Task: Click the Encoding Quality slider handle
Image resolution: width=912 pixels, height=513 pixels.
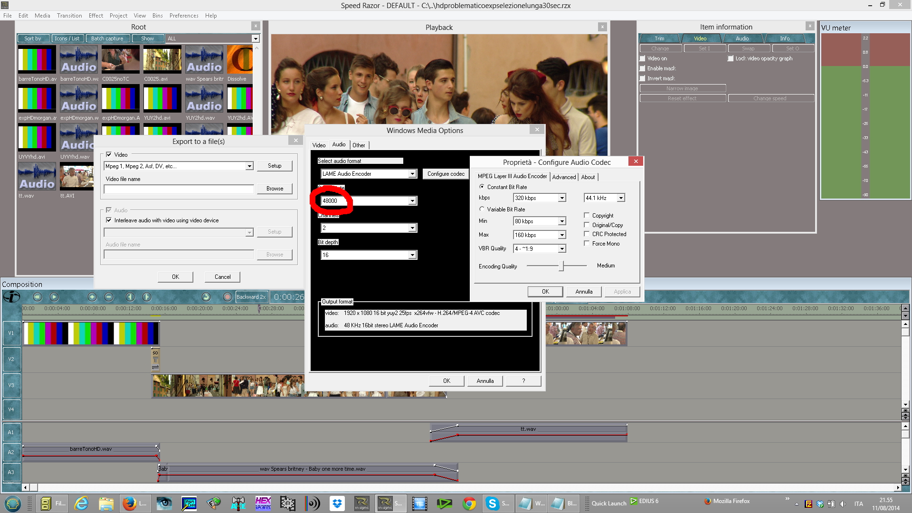Action: coord(561,266)
